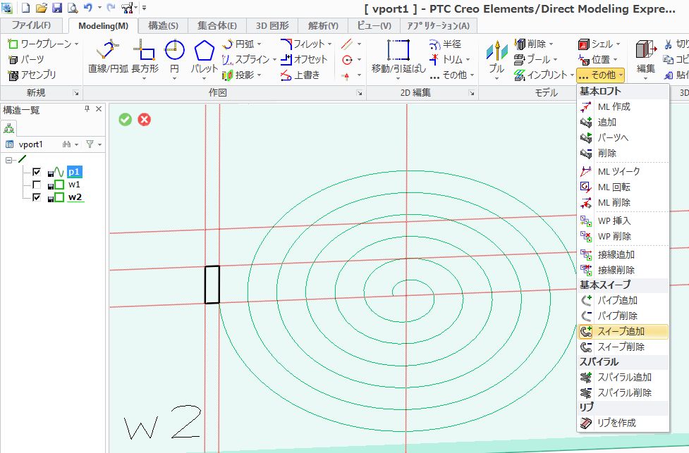Expand the フィレット dropdown arrow
Image resolution: width=689 pixels, height=453 pixels.
329,44
